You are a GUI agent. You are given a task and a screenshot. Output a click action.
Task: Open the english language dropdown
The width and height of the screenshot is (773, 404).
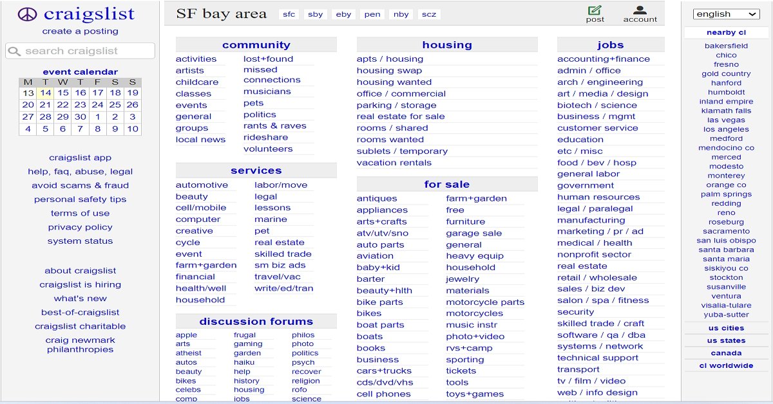click(x=726, y=14)
